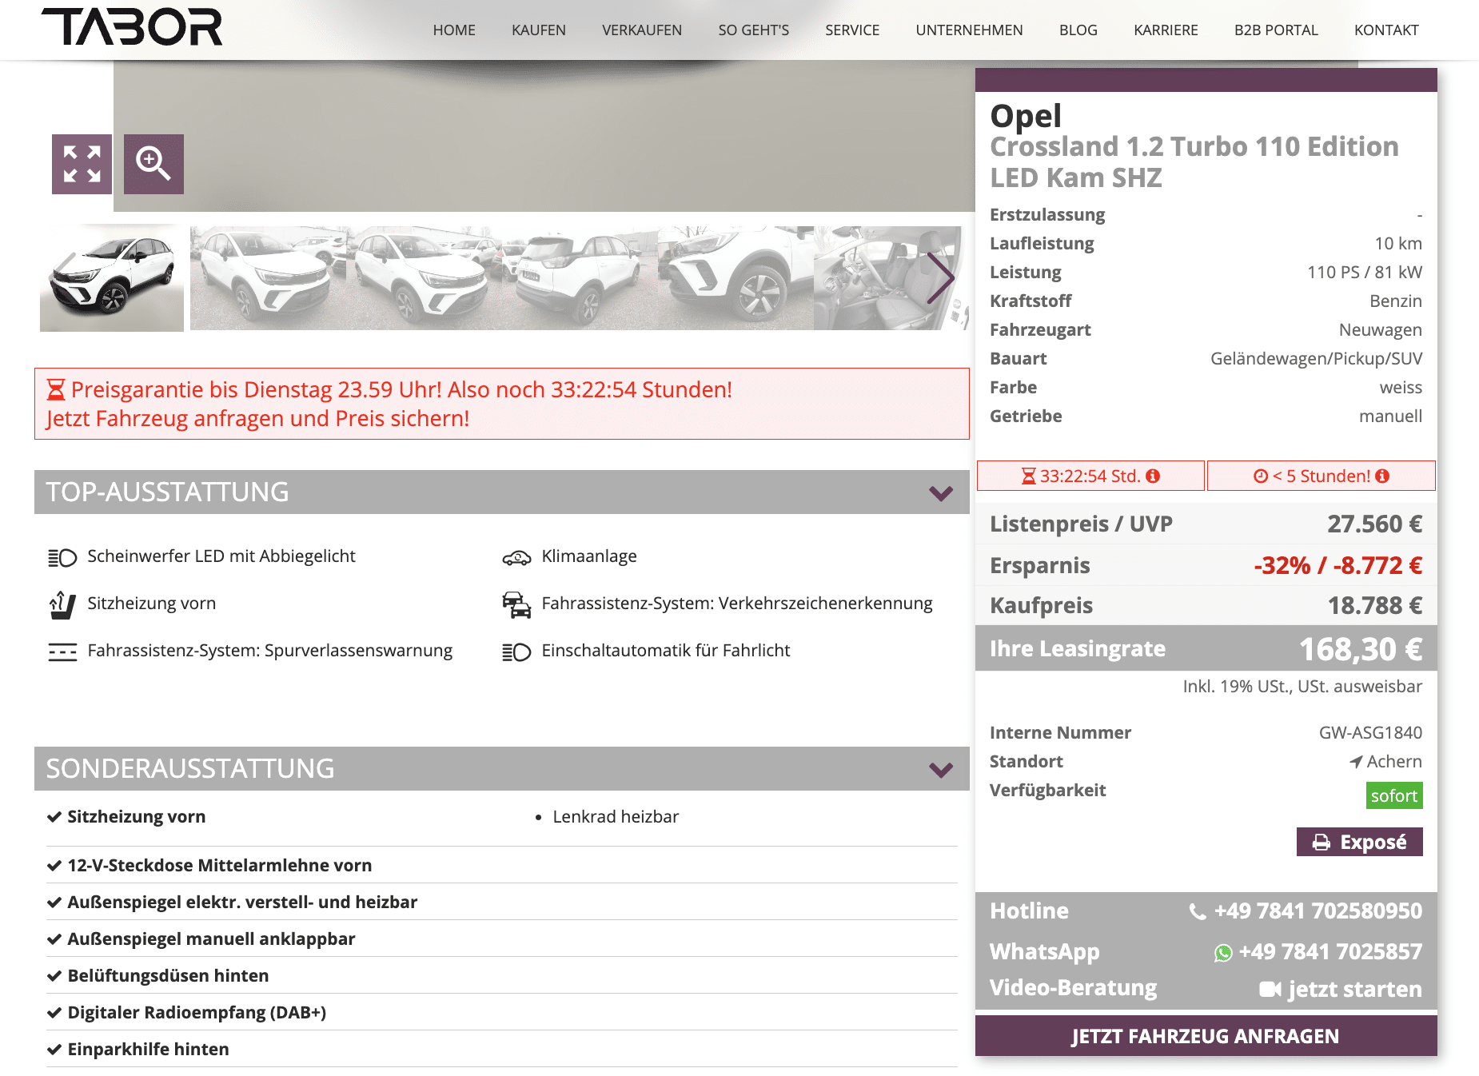This screenshot has height=1076, width=1479.
Task: Click the 33:22:54 Std. timer button
Action: tap(1090, 476)
